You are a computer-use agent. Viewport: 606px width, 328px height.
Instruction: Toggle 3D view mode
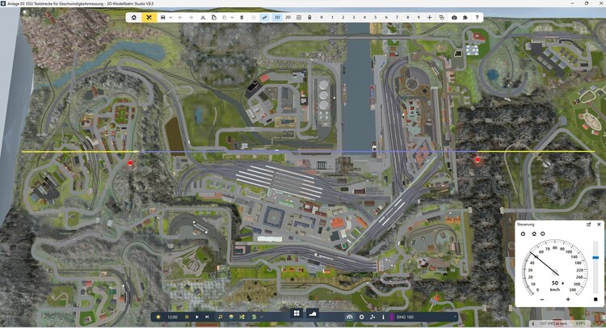coord(277,17)
